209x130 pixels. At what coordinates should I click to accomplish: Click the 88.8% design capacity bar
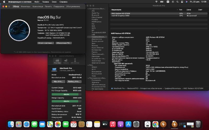(66, 101)
